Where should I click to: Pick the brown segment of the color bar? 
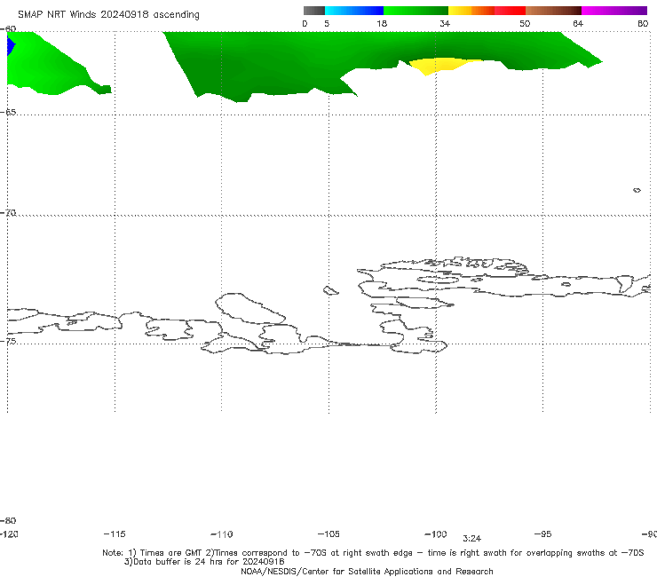coord(553,11)
